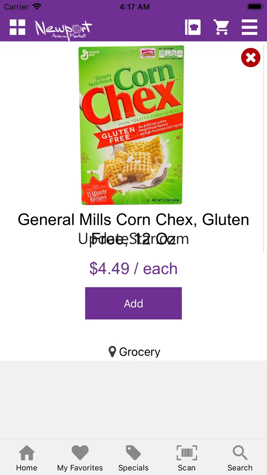Tap the battery icon in the status bar
The width and height of the screenshot is (267, 475).
254,7
